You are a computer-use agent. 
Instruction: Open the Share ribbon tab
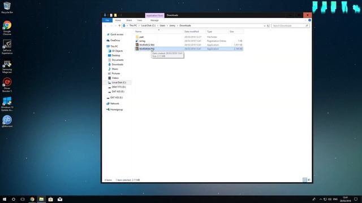point(129,20)
